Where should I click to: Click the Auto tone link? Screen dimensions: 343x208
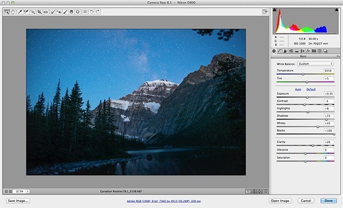click(298, 89)
